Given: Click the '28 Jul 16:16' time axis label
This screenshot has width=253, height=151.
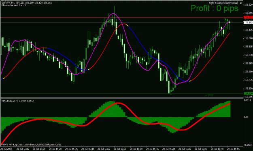Looking at the screenshot, I should tap(152, 149).
